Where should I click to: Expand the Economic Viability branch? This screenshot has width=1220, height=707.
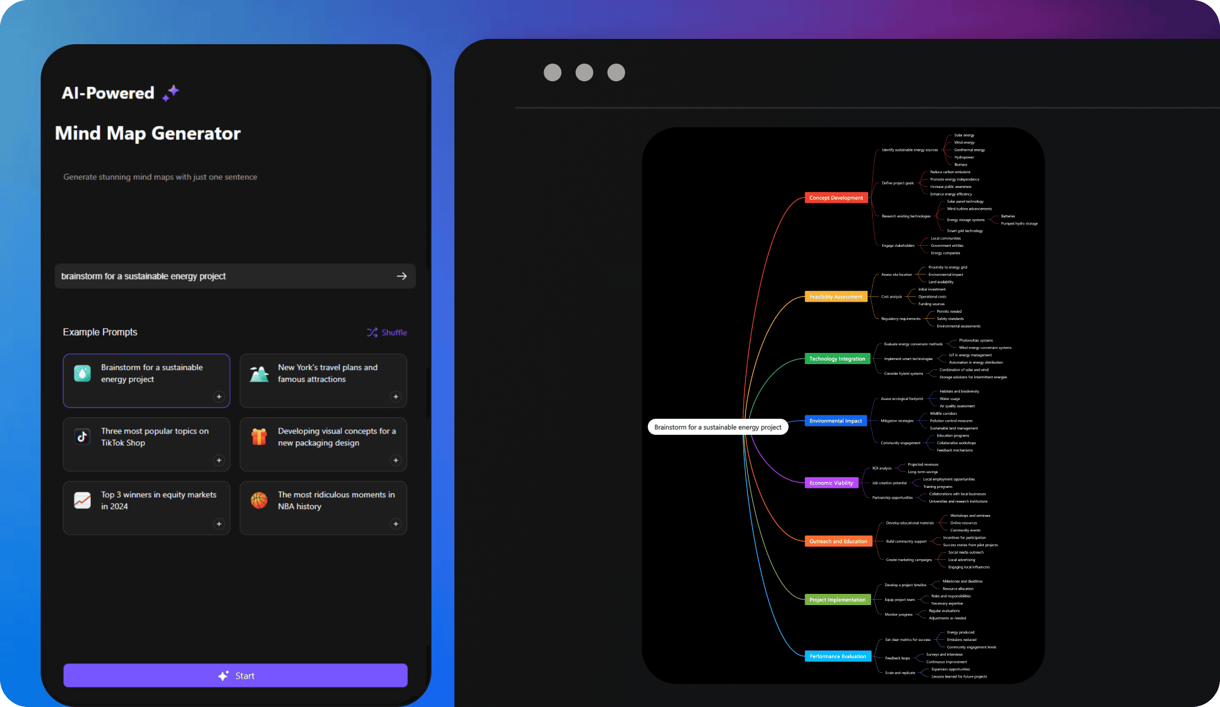(831, 483)
